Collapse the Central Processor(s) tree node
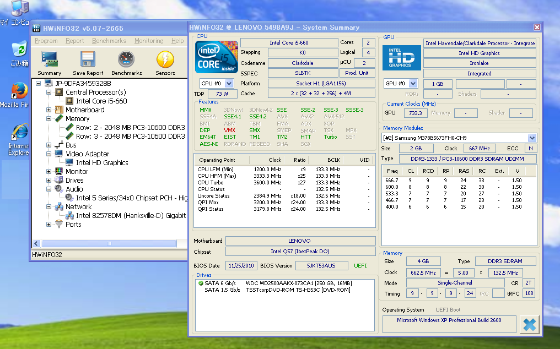 click(x=49, y=92)
